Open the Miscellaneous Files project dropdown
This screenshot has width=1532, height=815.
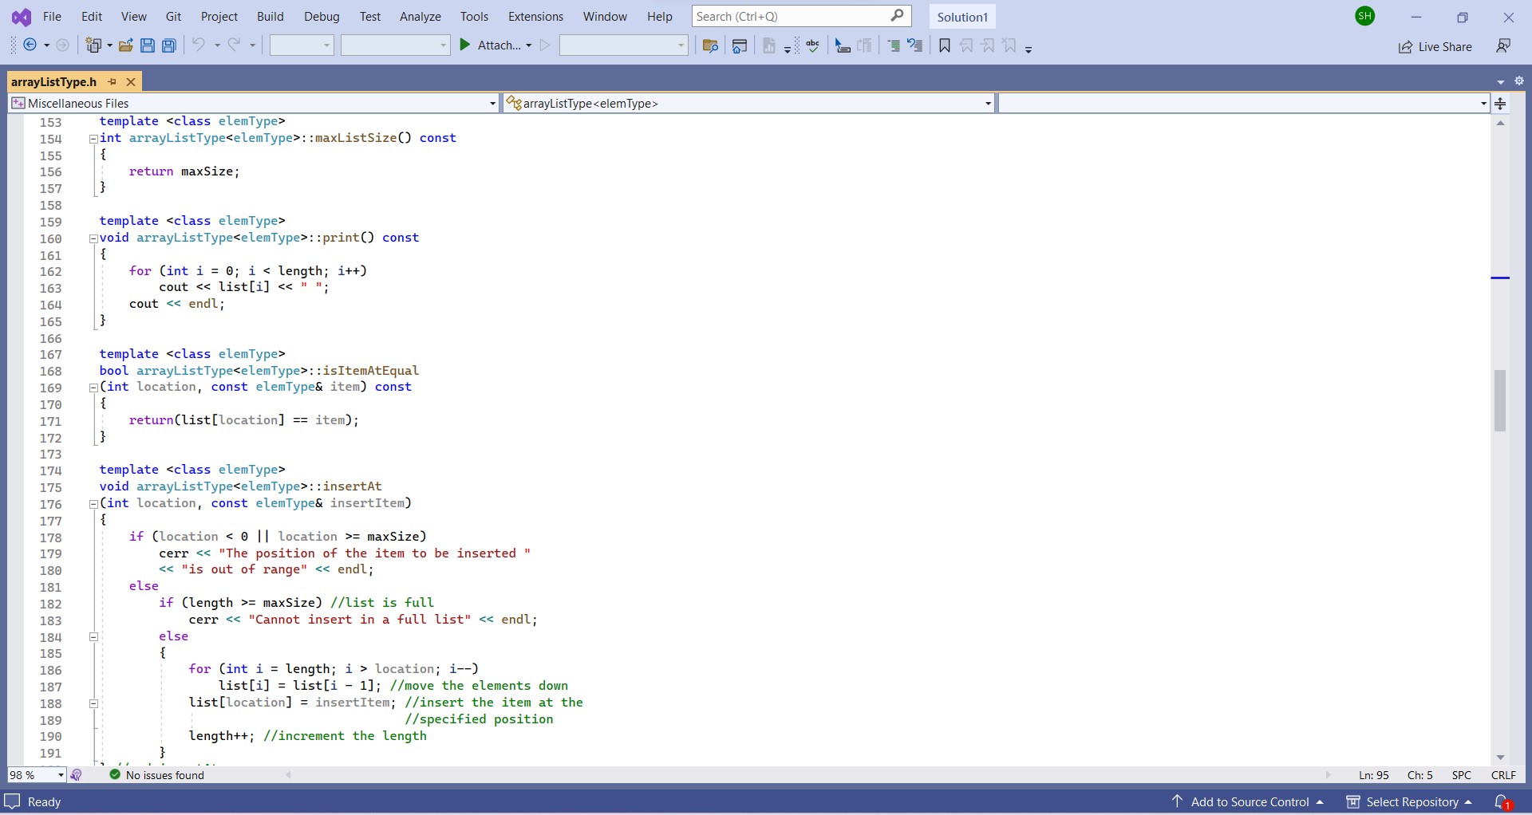[491, 103]
